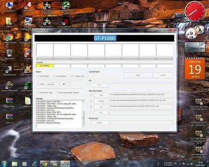Uncheck the PDA file checkbox
Image resolution: width=209 pixels, height=167 pixels.
pos(91,95)
